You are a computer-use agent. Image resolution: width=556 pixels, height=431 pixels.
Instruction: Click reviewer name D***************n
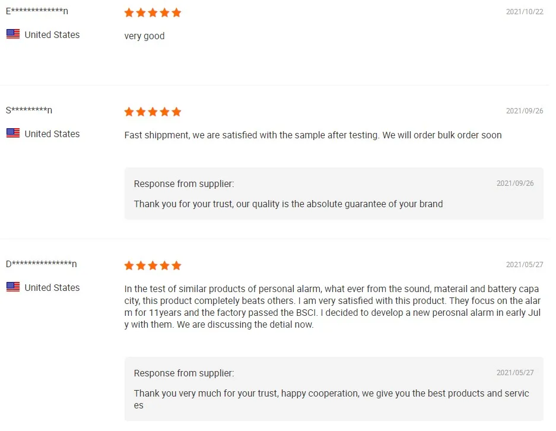(x=42, y=264)
